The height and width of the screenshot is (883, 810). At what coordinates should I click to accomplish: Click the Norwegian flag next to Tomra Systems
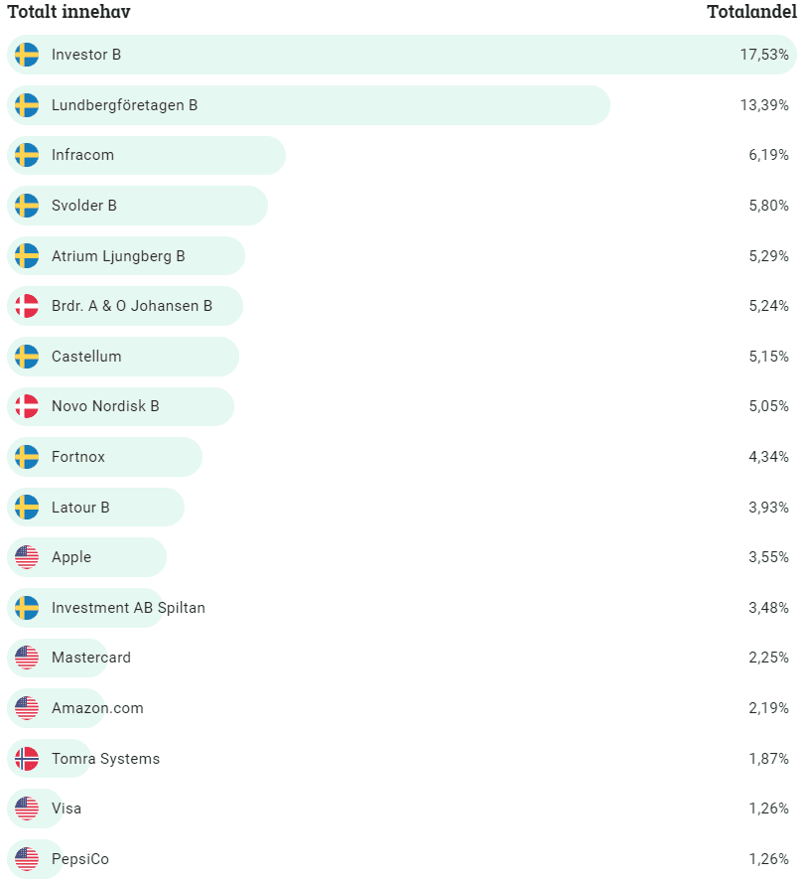coord(27,759)
